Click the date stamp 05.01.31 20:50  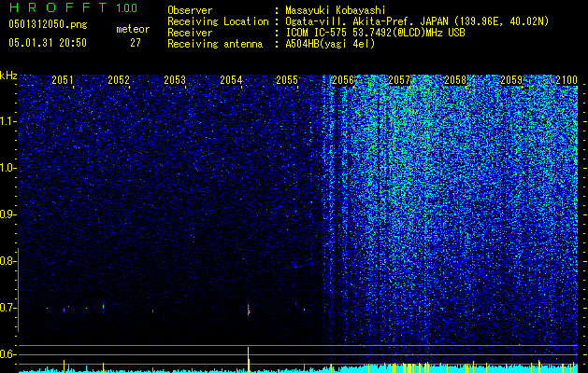click(48, 43)
